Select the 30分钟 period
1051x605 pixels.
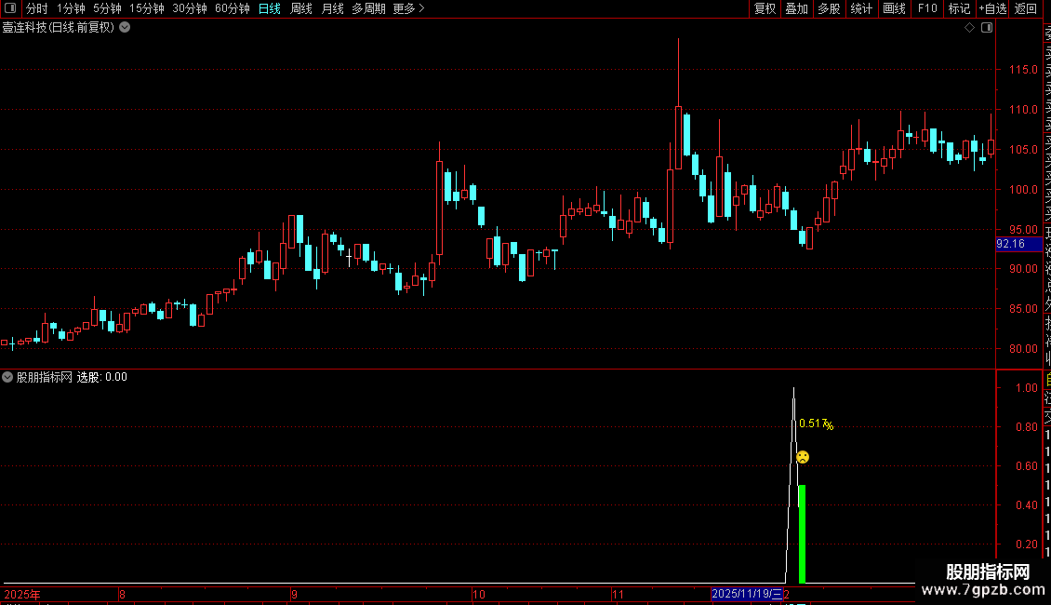pos(190,8)
